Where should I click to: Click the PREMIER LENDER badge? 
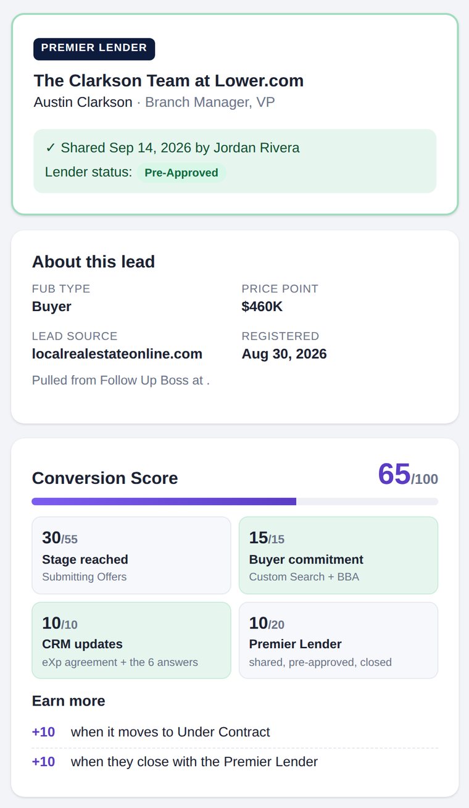click(x=94, y=49)
